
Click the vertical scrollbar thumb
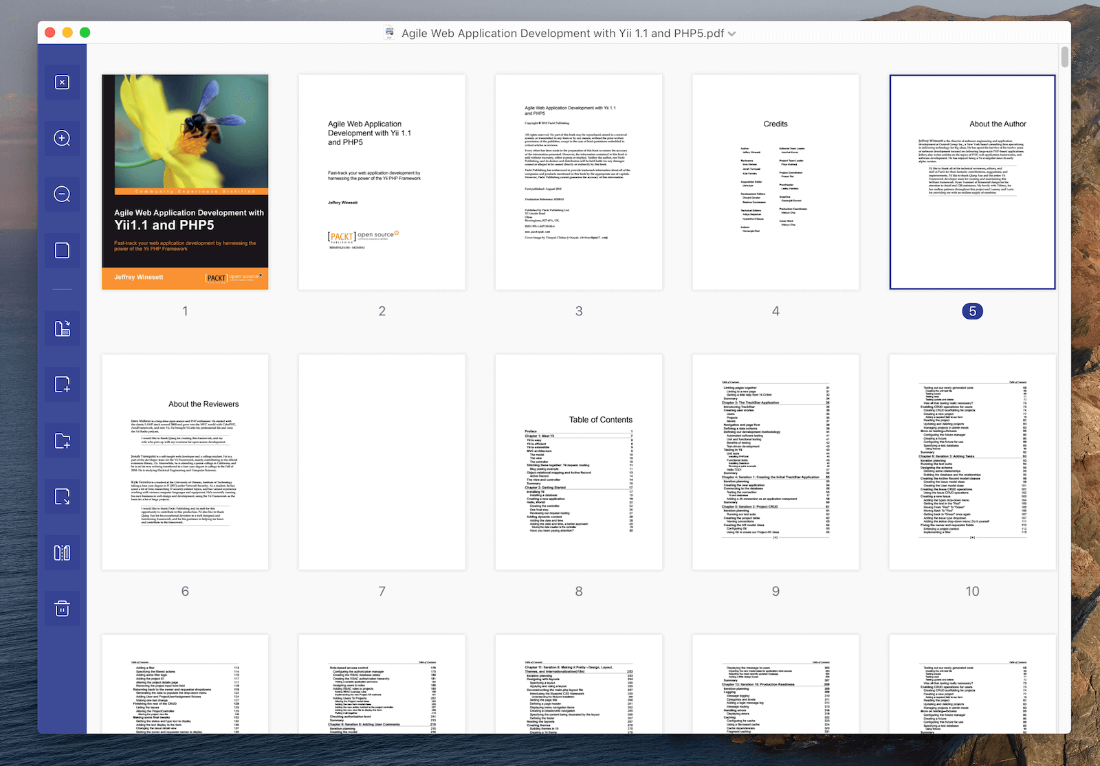(1065, 57)
